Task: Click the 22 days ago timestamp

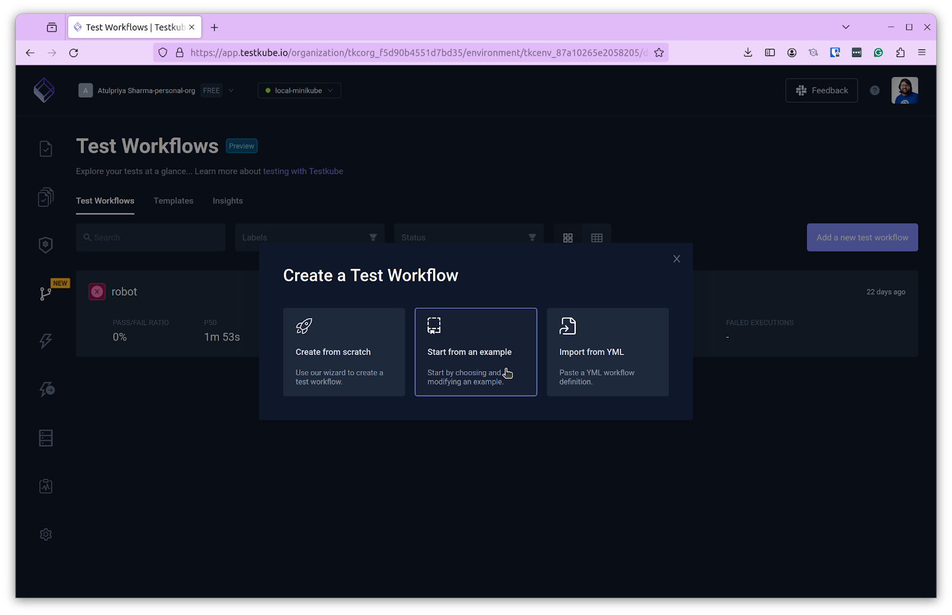Action: (885, 292)
